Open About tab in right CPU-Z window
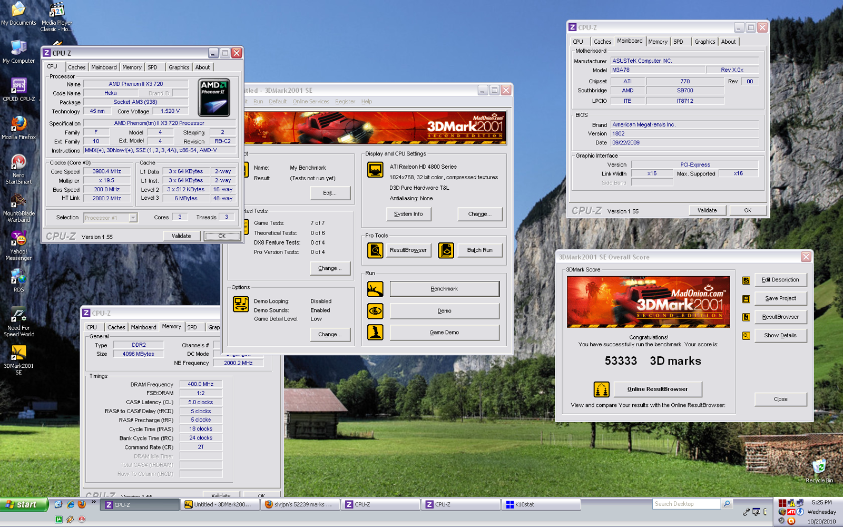Screen dimensions: 843x527 pyautogui.click(x=728, y=42)
